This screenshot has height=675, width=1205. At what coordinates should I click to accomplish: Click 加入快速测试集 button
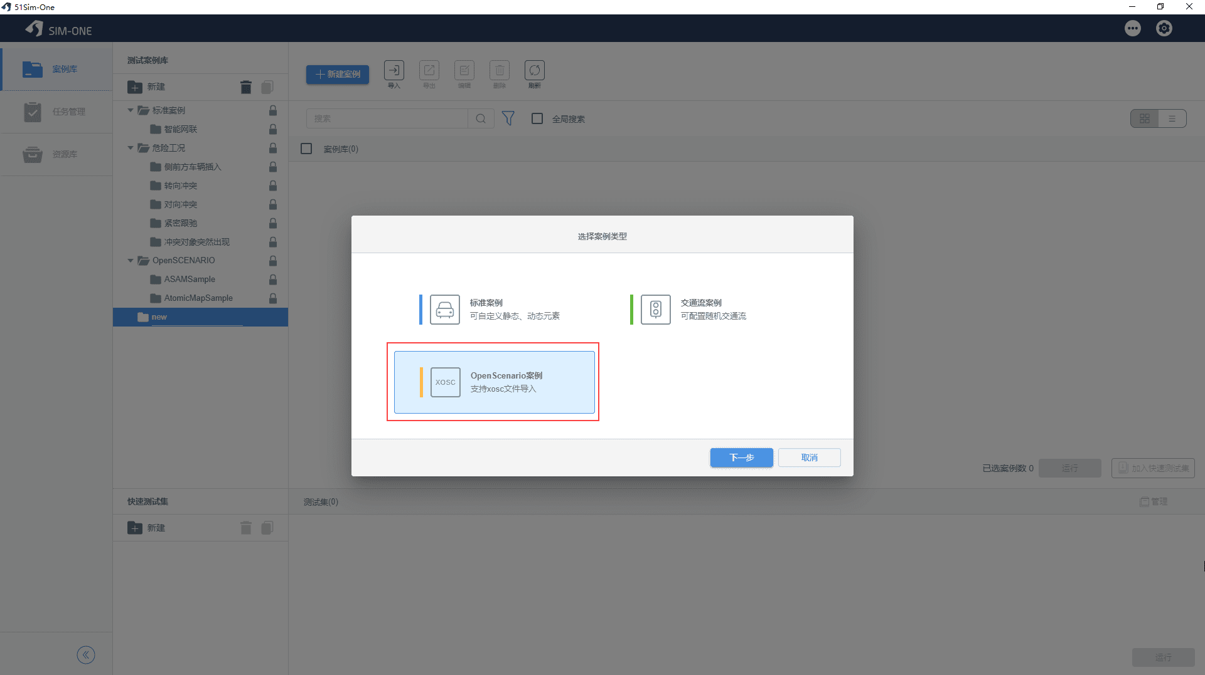click(1153, 468)
